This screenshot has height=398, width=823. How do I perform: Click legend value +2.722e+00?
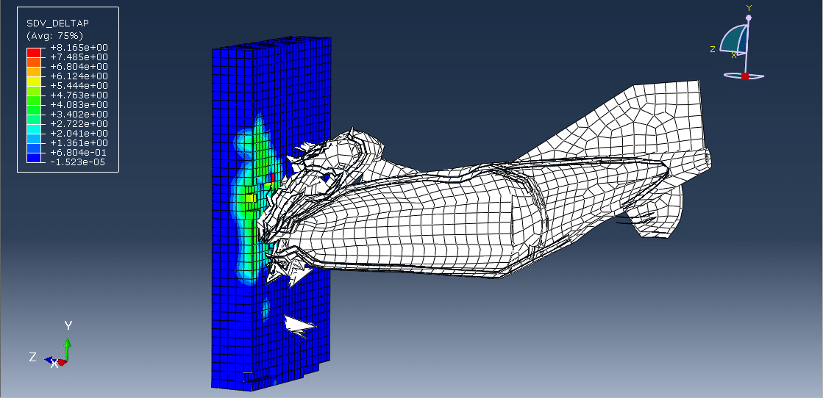click(x=79, y=124)
